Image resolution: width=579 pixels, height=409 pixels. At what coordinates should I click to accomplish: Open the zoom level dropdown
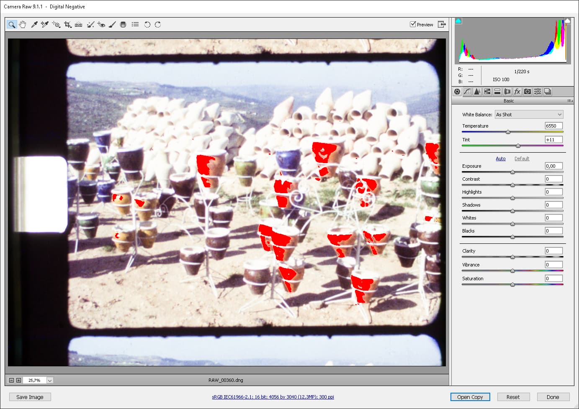[50, 380]
